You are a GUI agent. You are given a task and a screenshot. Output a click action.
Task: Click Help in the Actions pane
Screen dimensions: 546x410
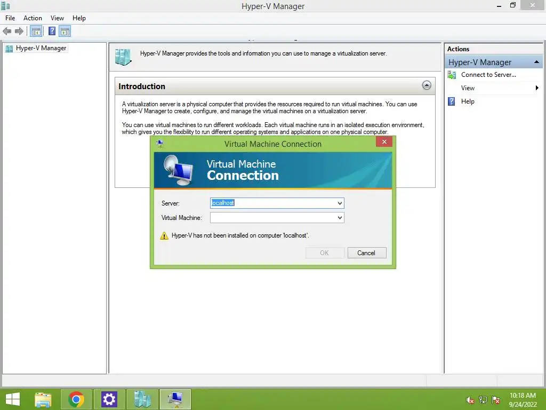point(468,101)
